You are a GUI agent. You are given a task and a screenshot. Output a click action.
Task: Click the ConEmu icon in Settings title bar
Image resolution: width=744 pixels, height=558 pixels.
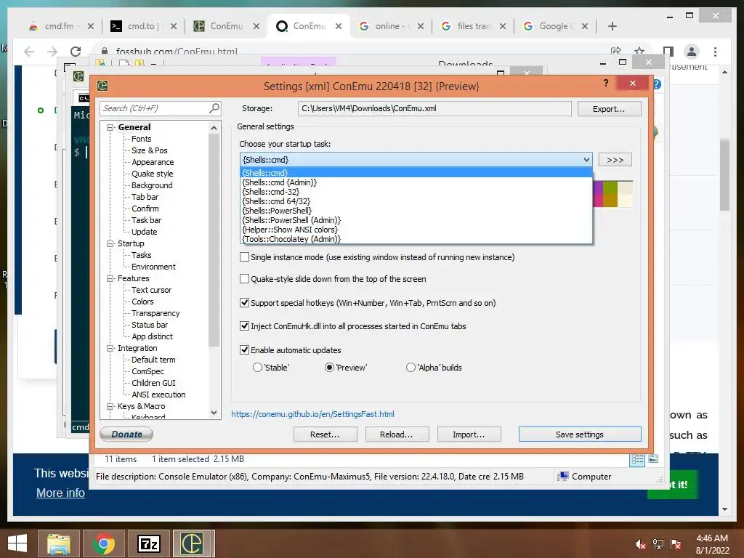[102, 86]
